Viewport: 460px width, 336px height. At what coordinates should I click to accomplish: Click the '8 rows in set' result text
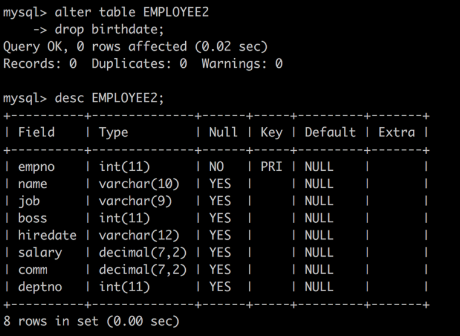coord(50,321)
